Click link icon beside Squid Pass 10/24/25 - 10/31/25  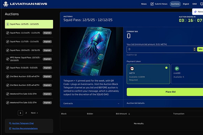[8, 50]
